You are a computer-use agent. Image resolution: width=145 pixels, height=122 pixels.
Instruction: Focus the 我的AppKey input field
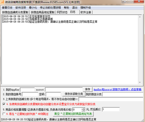tap(27, 90)
